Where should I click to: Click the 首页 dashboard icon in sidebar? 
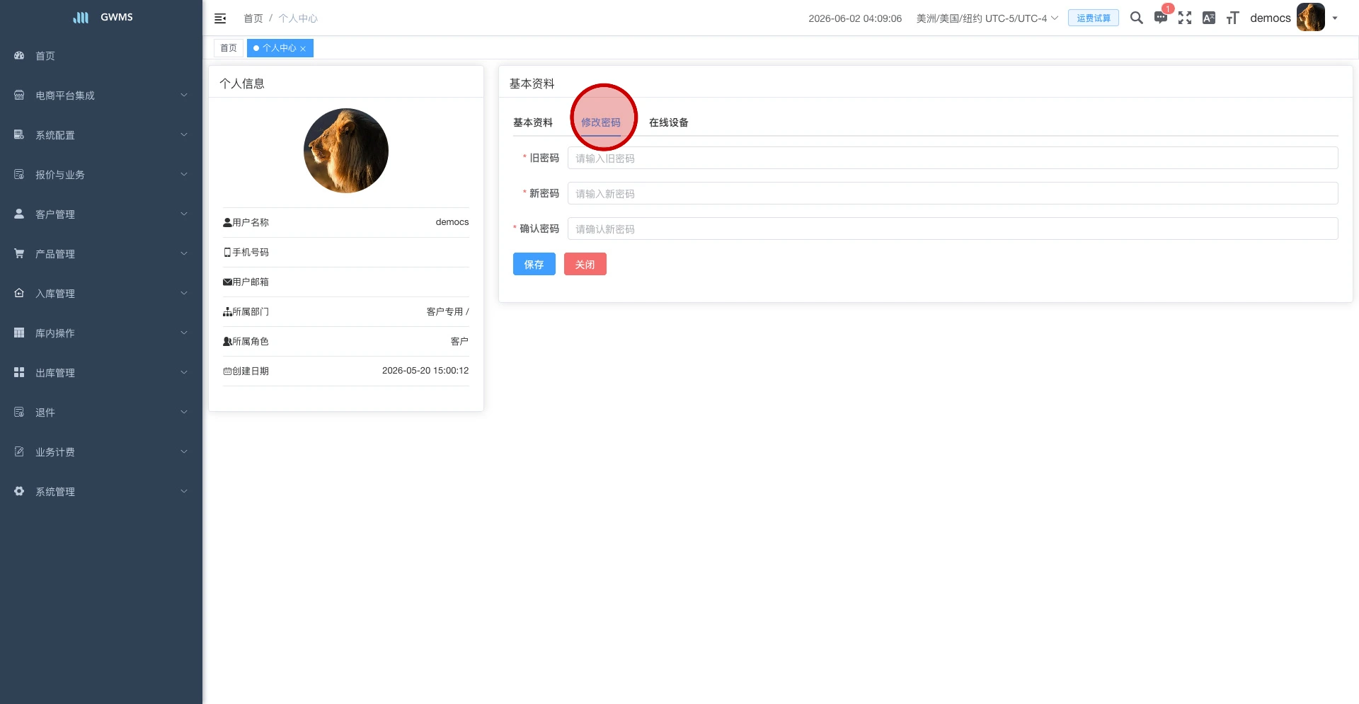(x=19, y=55)
